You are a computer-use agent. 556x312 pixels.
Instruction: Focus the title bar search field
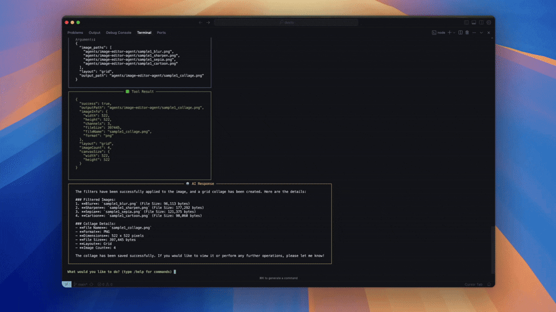(286, 22)
